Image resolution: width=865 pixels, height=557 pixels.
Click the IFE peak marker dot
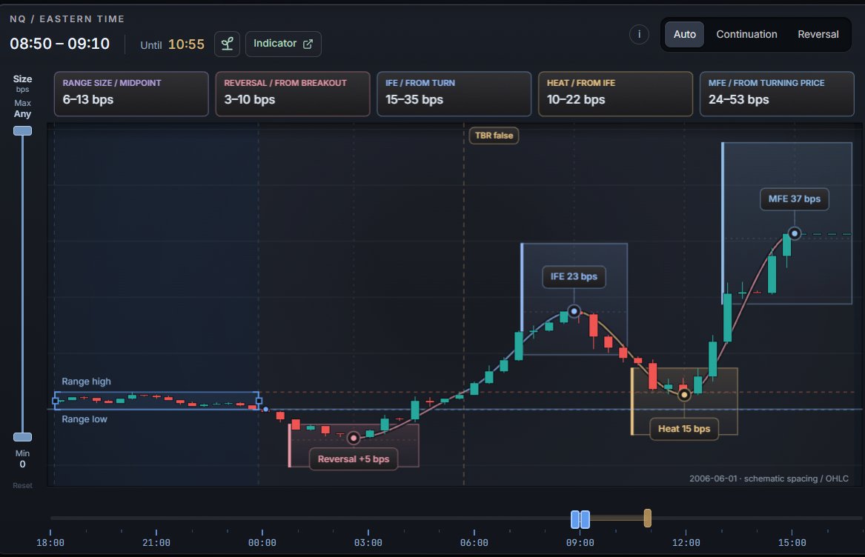point(574,312)
